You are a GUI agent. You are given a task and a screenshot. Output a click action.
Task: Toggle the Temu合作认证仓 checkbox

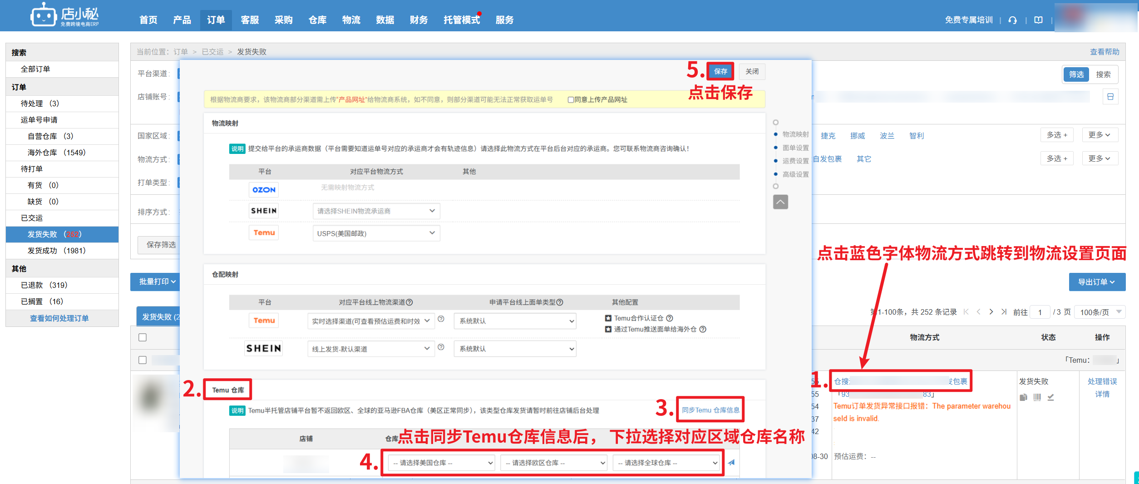608,318
